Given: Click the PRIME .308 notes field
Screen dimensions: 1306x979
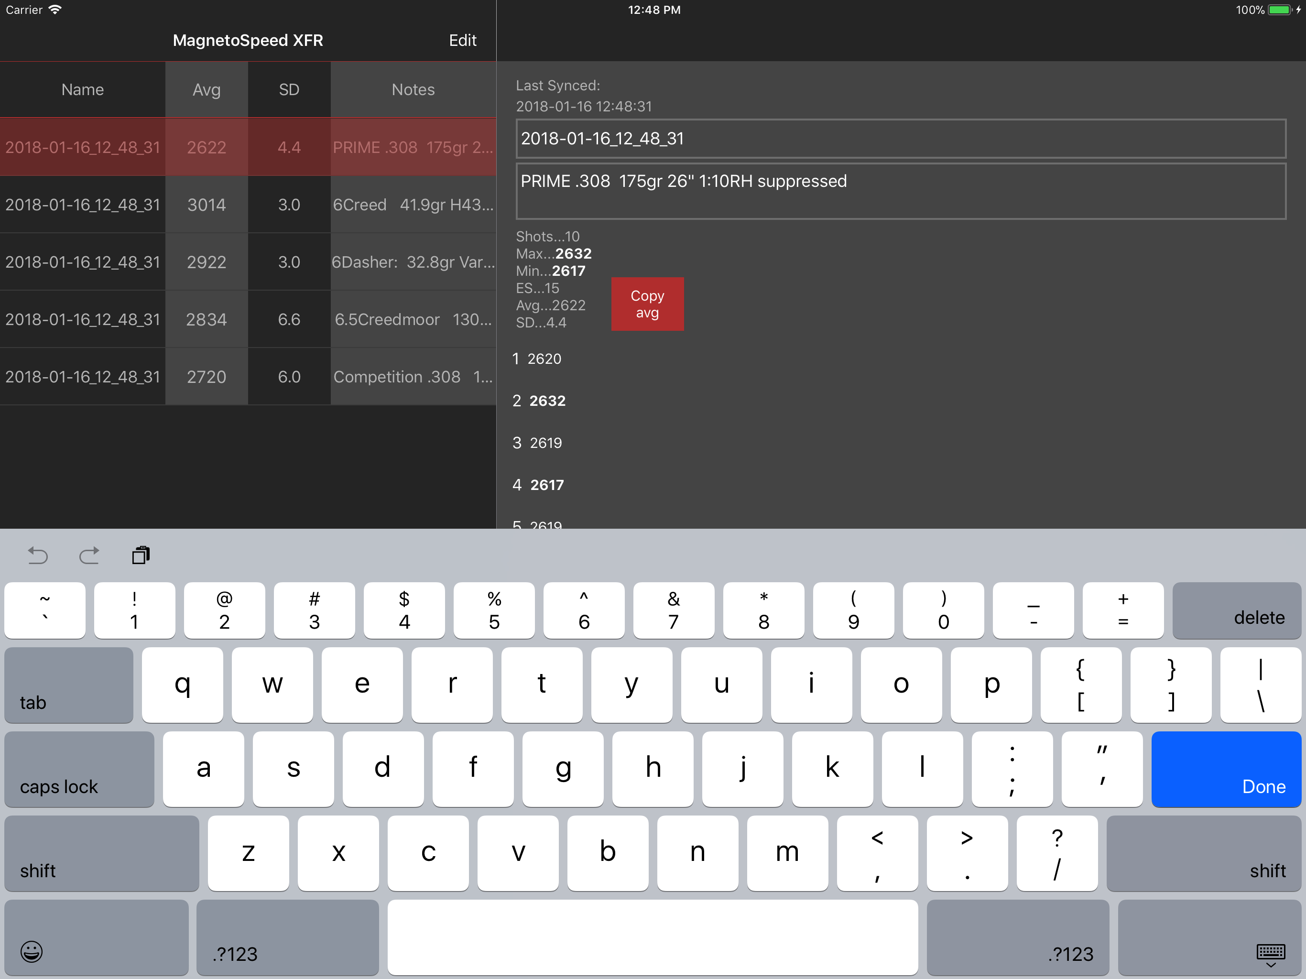Looking at the screenshot, I should point(900,191).
